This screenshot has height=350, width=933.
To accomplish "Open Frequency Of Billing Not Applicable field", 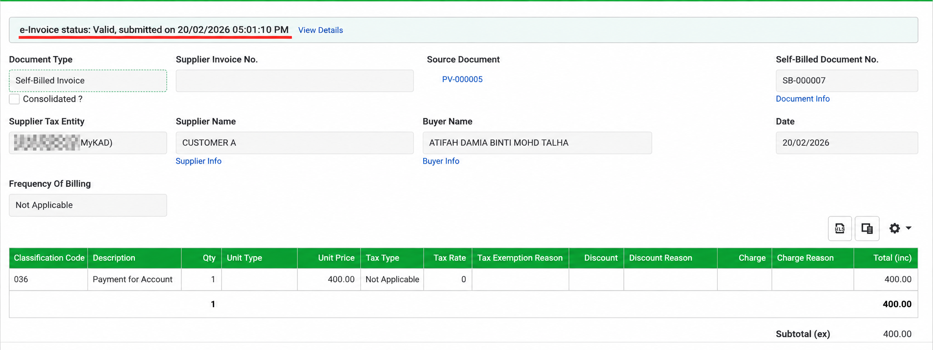I will [88, 205].
